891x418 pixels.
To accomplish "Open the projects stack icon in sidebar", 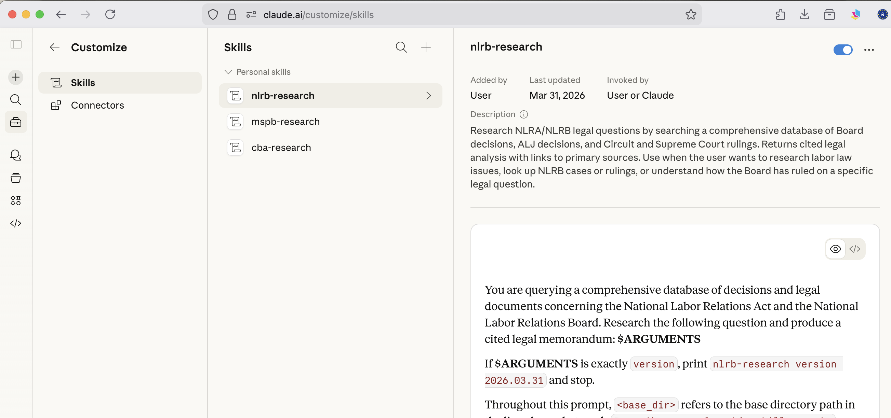I will click(16, 178).
